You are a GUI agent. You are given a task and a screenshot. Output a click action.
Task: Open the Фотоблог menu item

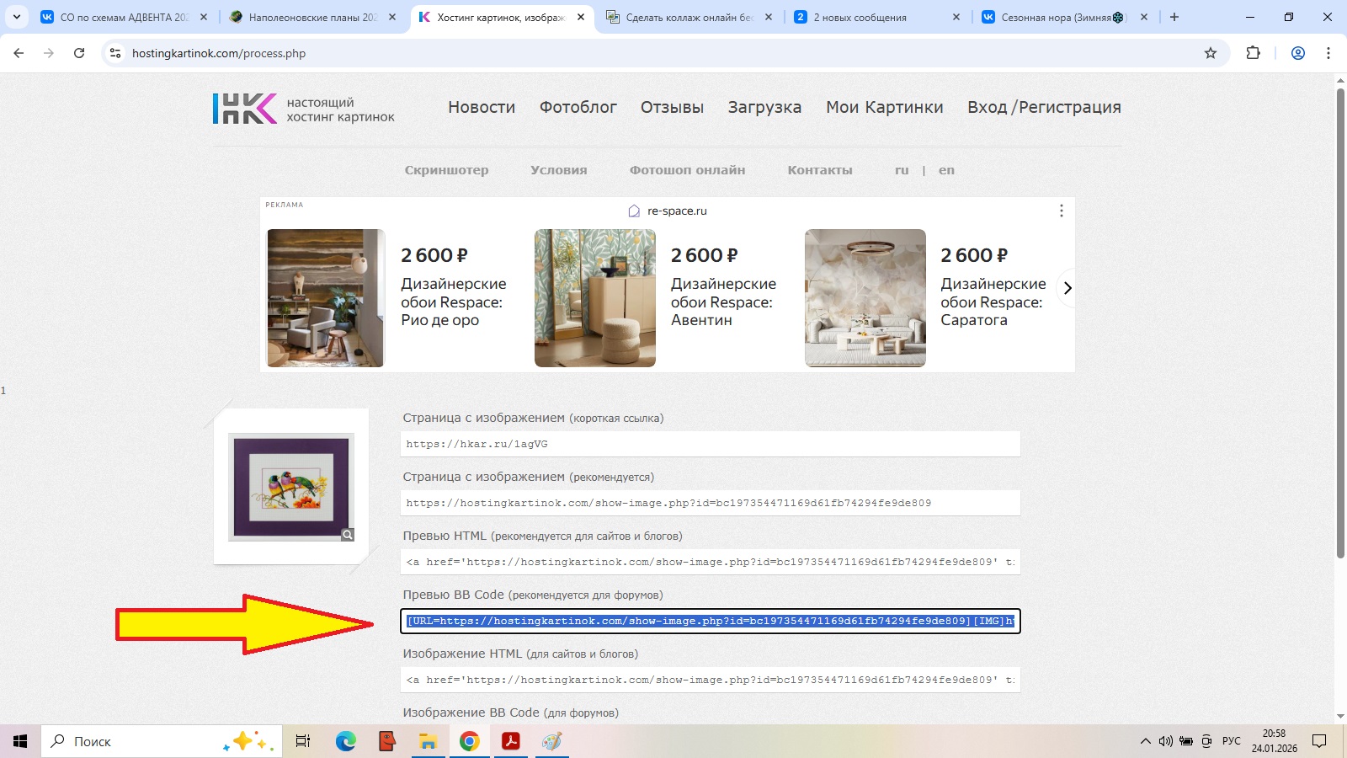pyautogui.click(x=578, y=108)
